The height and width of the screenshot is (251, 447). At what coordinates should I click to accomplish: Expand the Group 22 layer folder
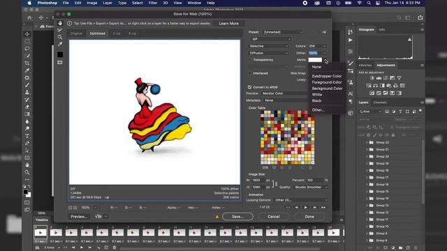367,142
